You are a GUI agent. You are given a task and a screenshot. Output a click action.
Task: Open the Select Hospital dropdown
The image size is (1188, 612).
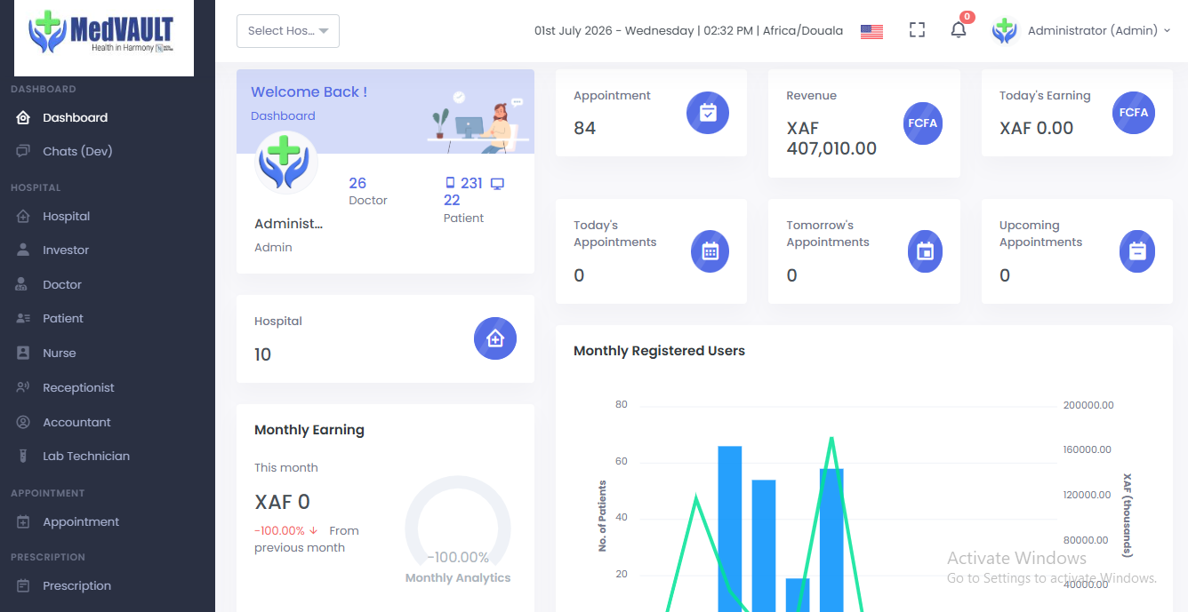(288, 31)
